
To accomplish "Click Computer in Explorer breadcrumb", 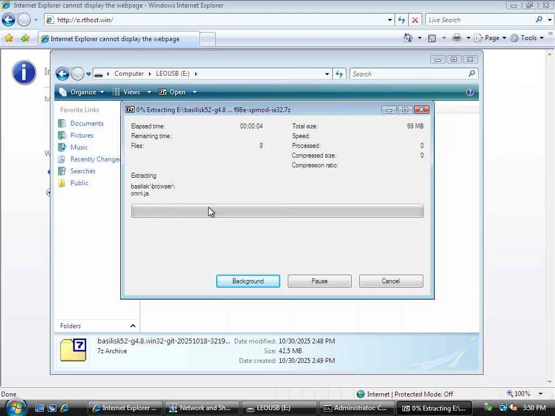I will point(129,74).
